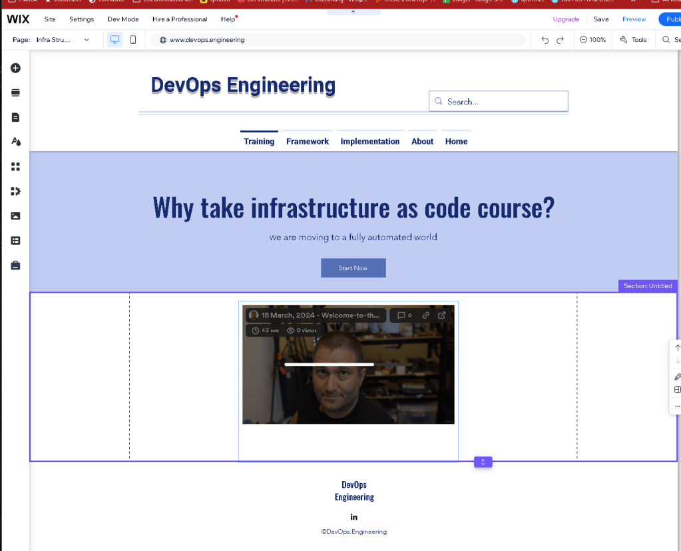
Task: Open the CMS table icon in sidebar
Action: 15,240
